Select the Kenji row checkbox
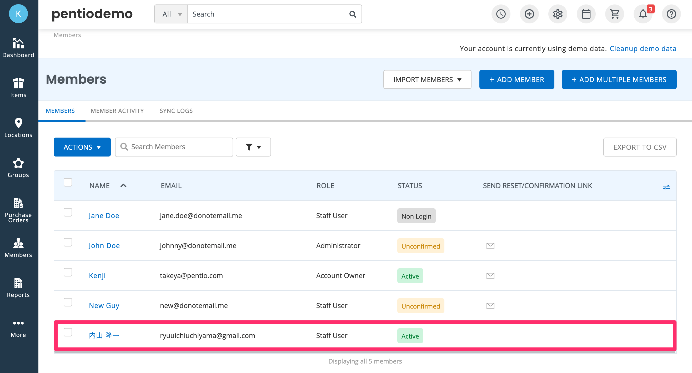Screen dimensions: 692x373 (x=68, y=272)
